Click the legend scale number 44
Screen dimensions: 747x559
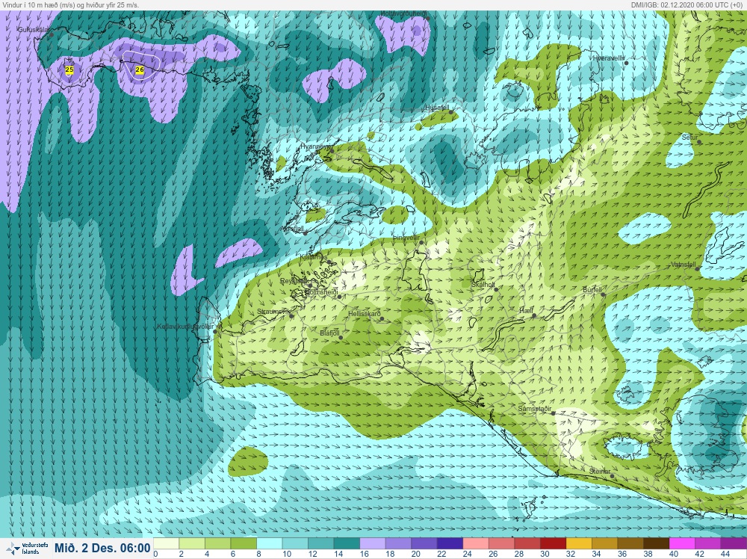[725, 555]
